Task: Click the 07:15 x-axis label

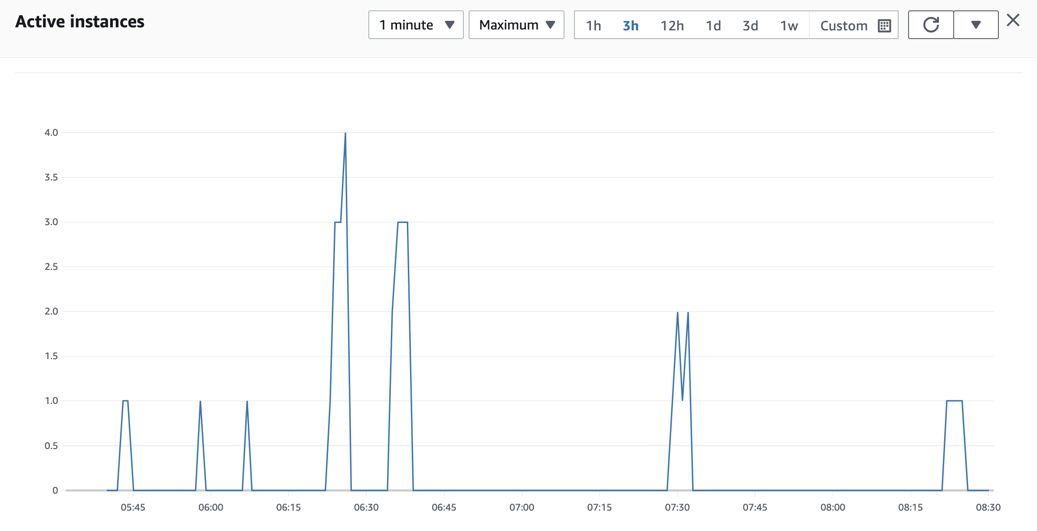Action: click(x=599, y=507)
